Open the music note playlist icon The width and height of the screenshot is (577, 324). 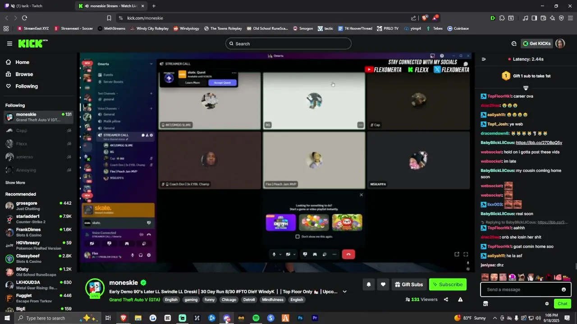525,18
